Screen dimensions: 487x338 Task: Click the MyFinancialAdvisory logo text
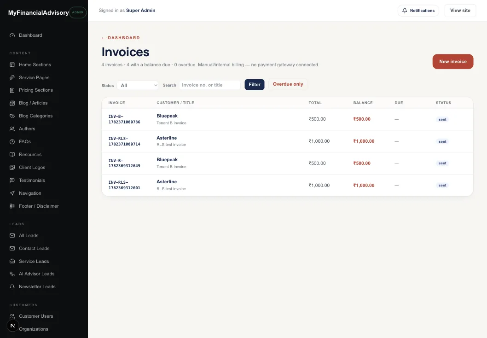[39, 13]
